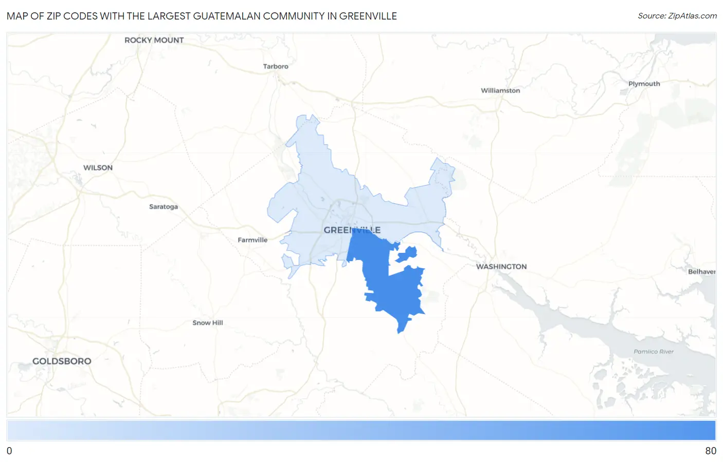Viewport: 723px width, 462px height.
Task: Click the Tarboro town label
Action: 276,66
